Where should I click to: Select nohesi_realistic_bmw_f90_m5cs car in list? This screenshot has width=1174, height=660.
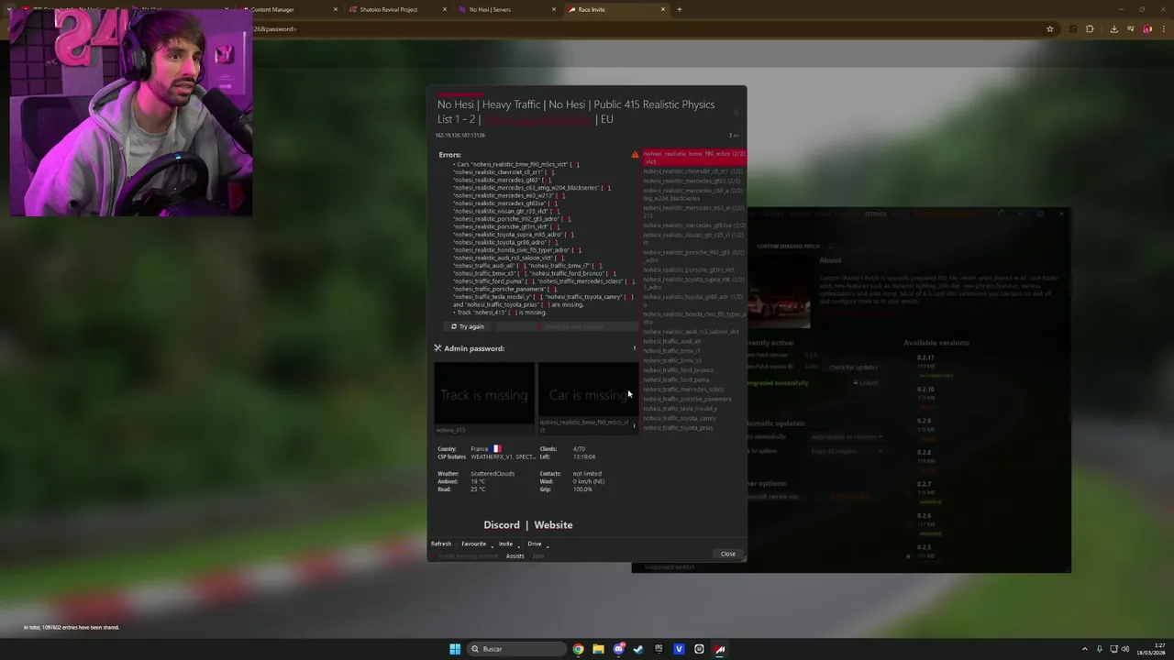click(x=693, y=157)
